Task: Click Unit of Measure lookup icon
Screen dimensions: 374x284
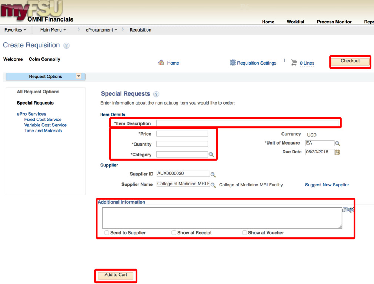Action: coord(337,143)
